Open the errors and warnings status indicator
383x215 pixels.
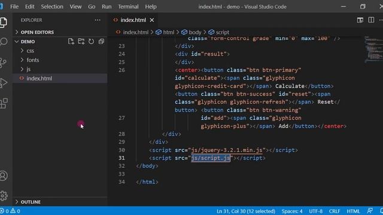[10, 211]
